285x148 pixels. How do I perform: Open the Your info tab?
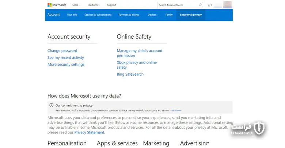(x=72, y=15)
